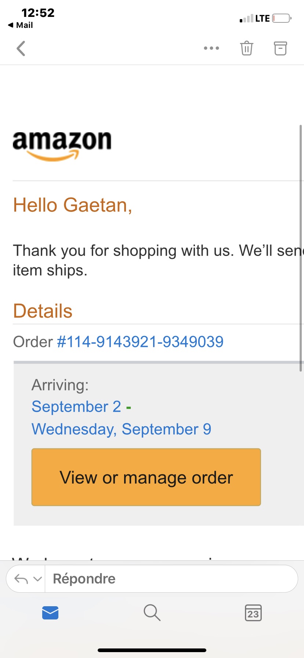Tap the reply arrow icon

point(21,579)
